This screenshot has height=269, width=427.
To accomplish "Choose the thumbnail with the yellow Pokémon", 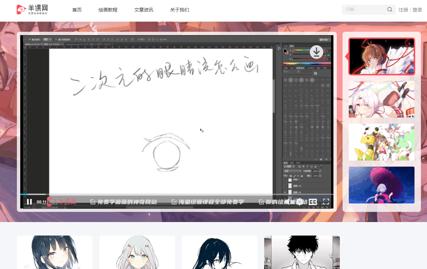I will 381,142.
